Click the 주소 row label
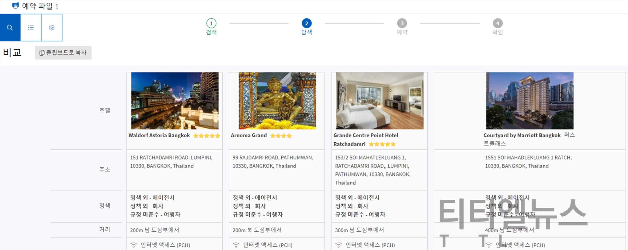 [x=105, y=170]
